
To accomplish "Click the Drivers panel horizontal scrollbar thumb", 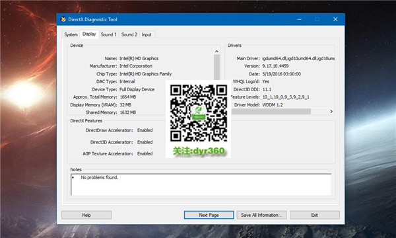I will coord(271,111).
